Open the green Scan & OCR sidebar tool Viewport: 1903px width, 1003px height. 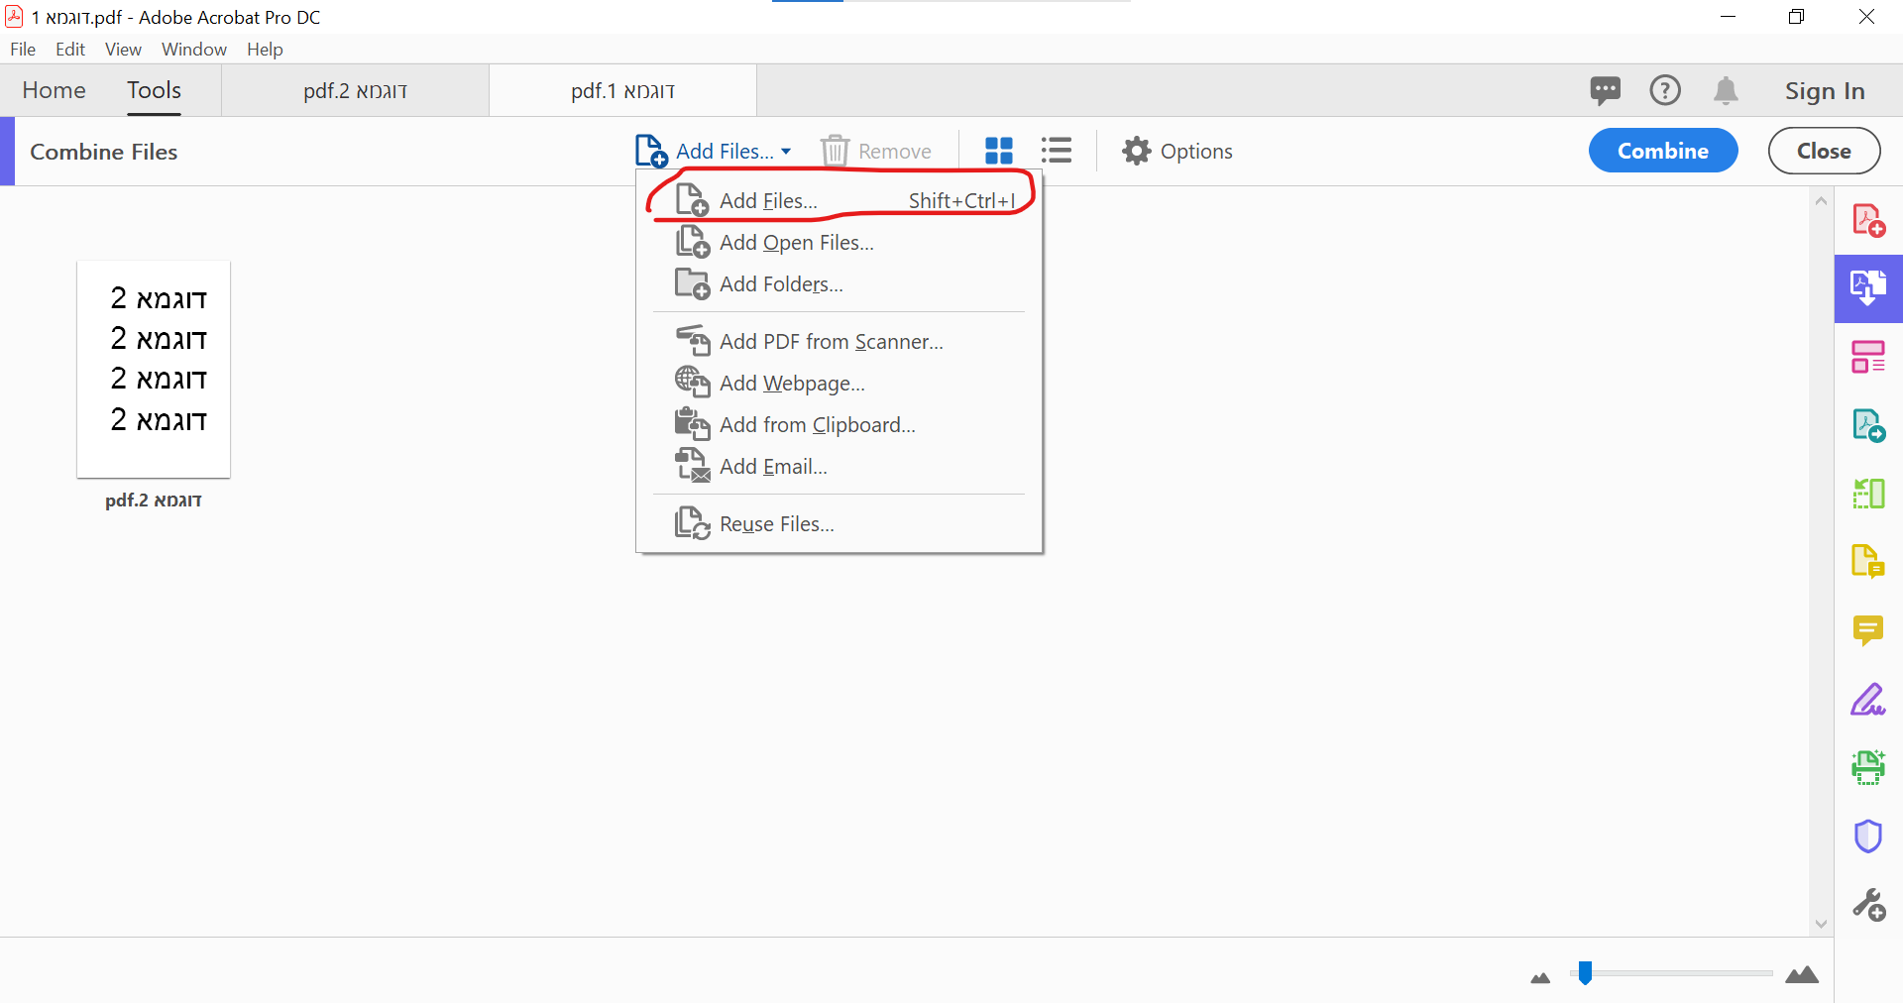[1868, 767]
